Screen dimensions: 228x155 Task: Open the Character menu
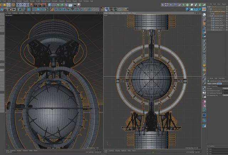coord(62,1)
